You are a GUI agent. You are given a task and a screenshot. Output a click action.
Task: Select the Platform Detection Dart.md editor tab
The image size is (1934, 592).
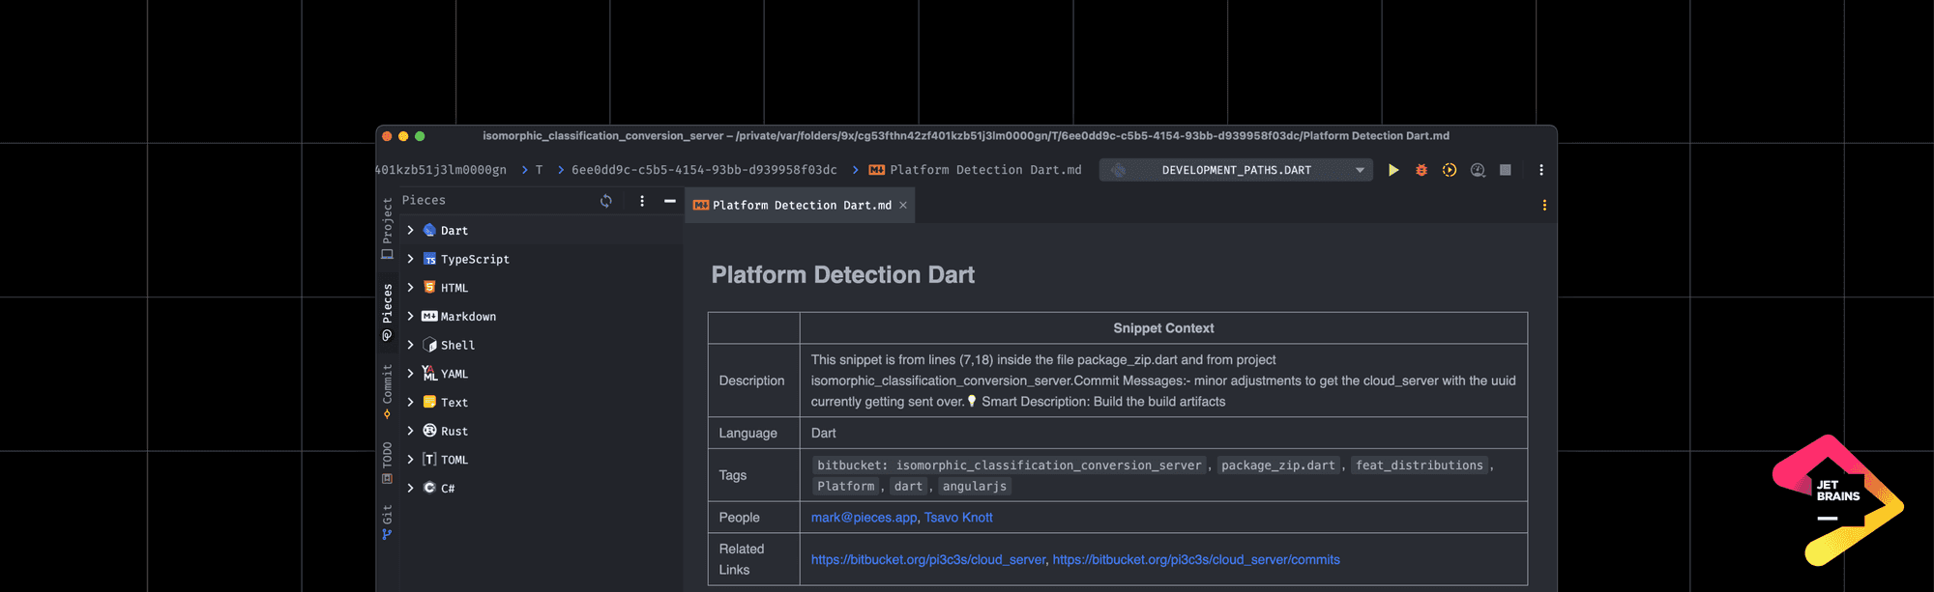(799, 205)
